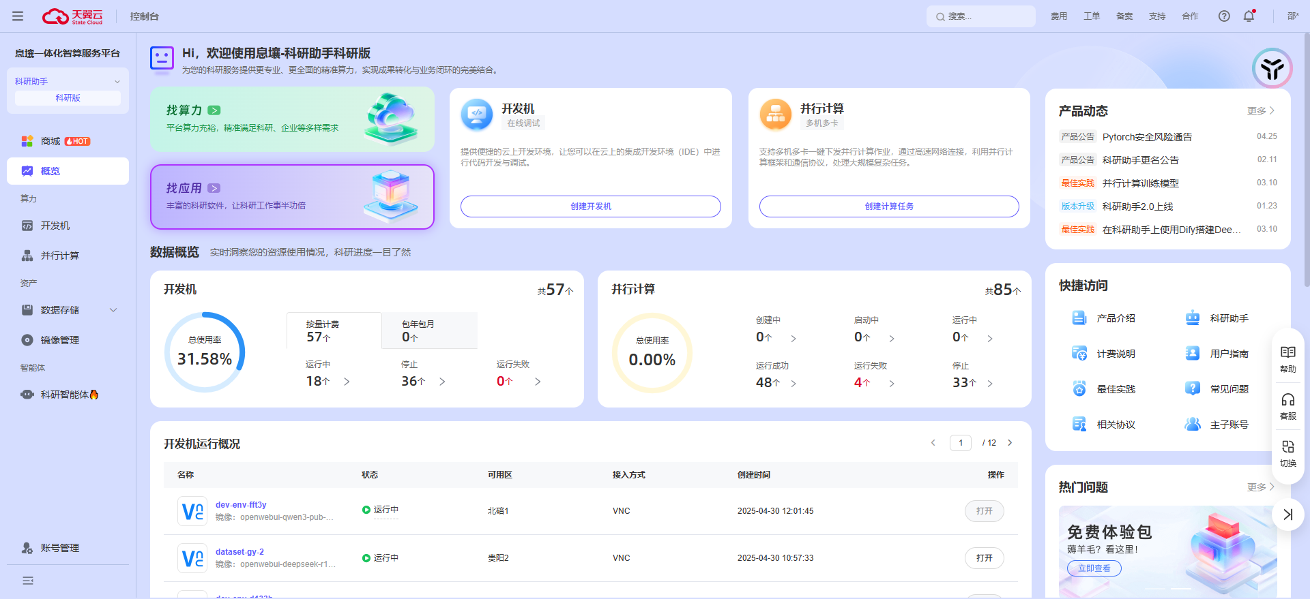The width and height of the screenshot is (1310, 599).
Task: Open 主子账号 quick access
Action: (x=1217, y=425)
